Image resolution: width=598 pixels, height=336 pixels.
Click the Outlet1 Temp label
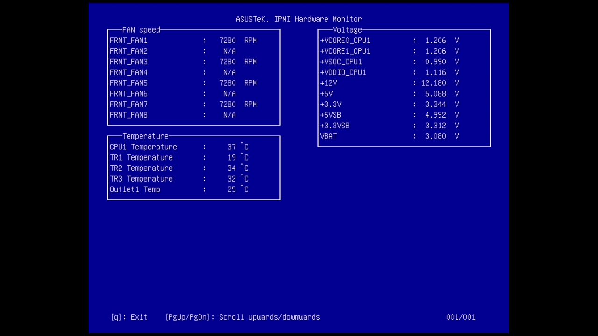coord(135,189)
